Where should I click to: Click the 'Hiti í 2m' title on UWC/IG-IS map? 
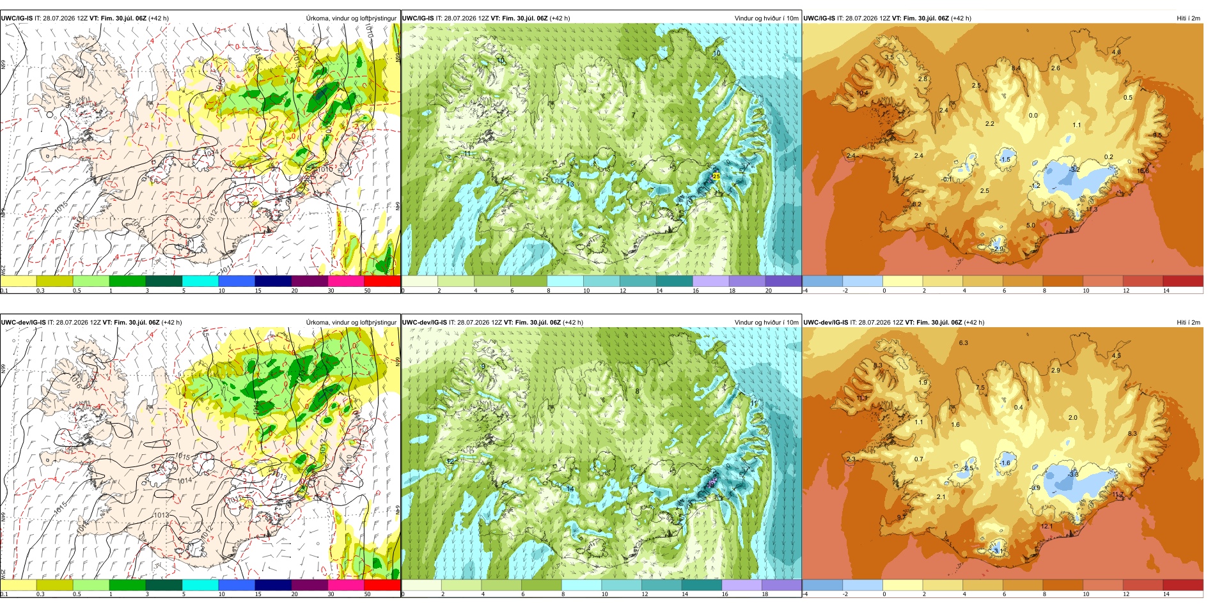[x=1188, y=19]
